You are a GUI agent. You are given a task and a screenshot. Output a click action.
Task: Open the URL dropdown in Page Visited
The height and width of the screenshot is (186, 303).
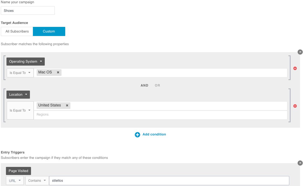pos(15,181)
